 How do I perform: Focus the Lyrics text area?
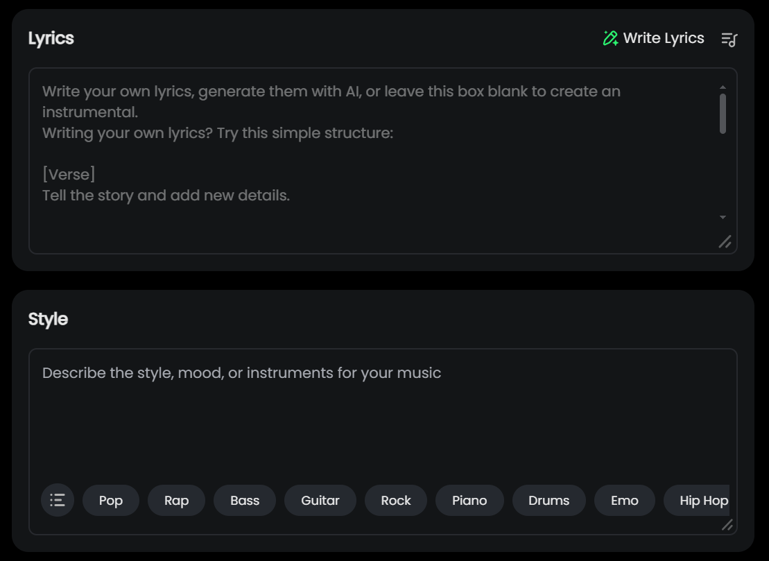(383, 161)
